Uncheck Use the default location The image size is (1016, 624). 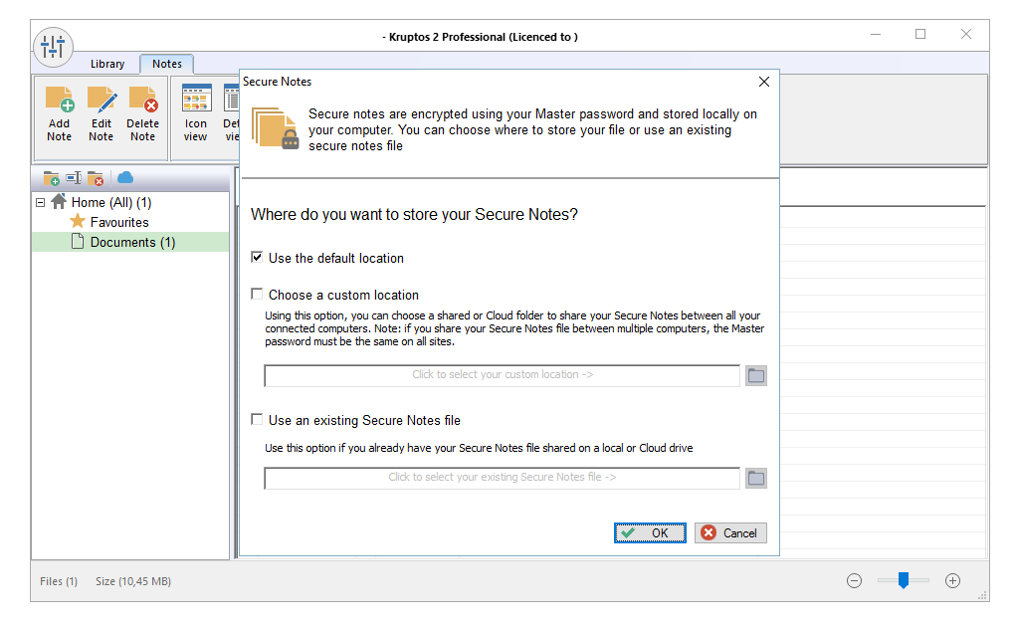point(258,258)
